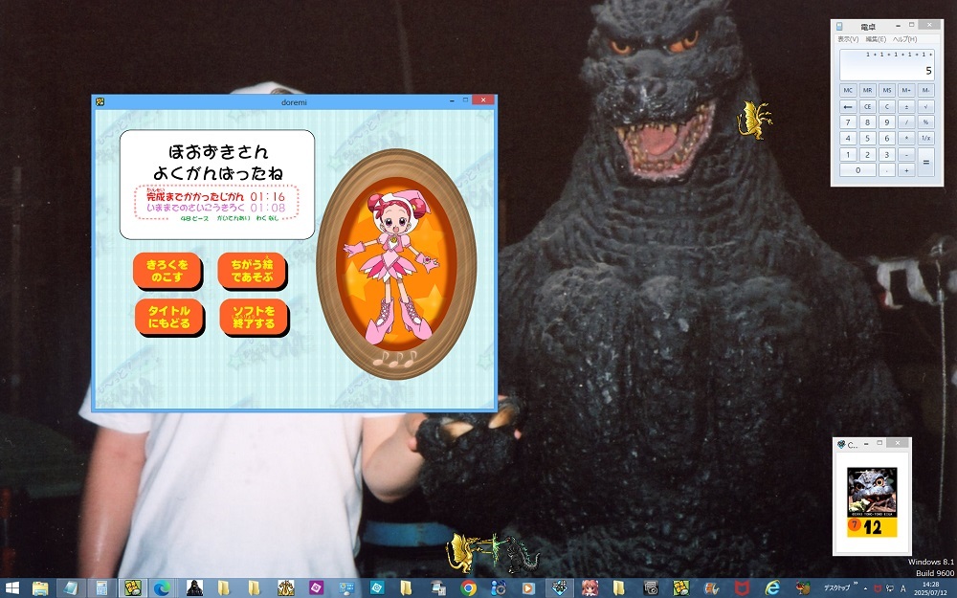
Task: Click the Doremi character picture in oval frame
Action: pos(396,264)
